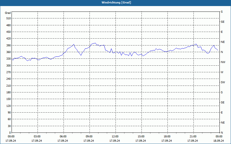Select the 17.09.24 date under 12:00
Screen dimensions: 231x144
click(115, 141)
